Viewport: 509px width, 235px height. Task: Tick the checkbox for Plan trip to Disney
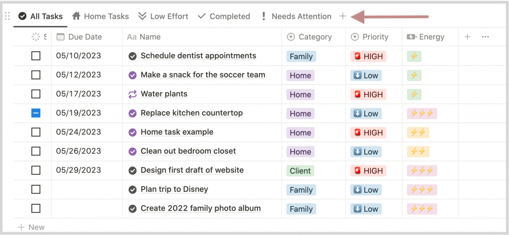[36, 189]
